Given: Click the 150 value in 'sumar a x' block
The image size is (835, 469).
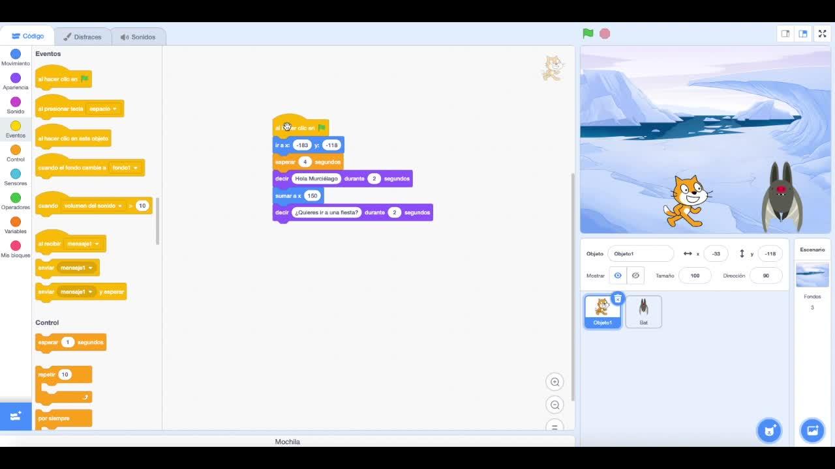Looking at the screenshot, I should point(312,195).
